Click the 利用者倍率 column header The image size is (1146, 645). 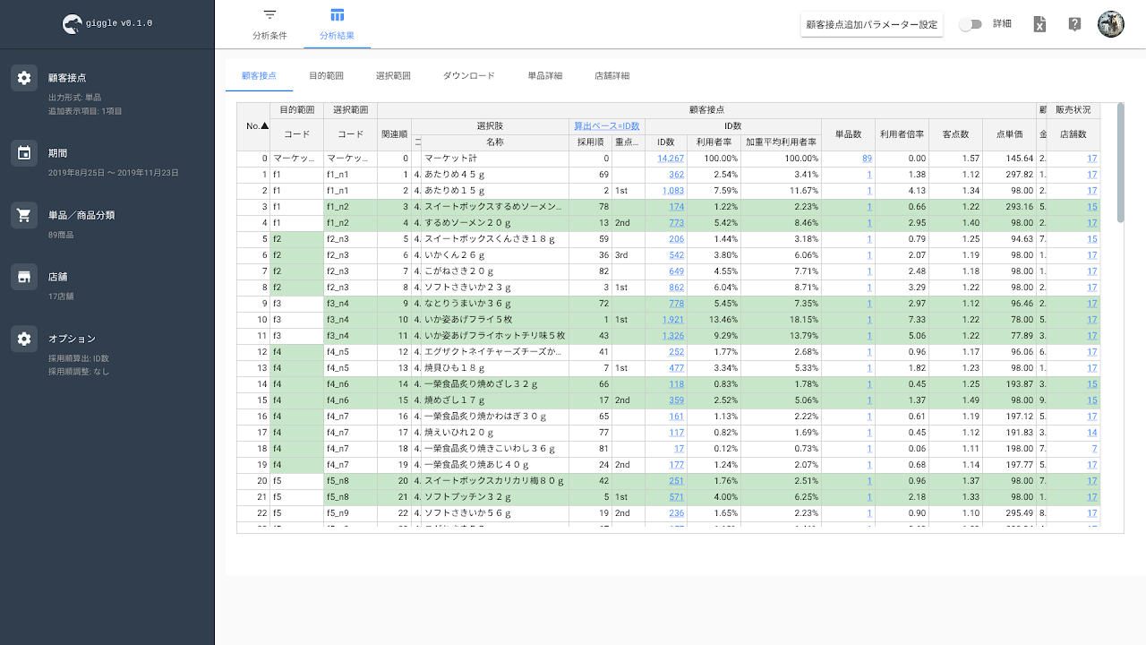coord(902,134)
